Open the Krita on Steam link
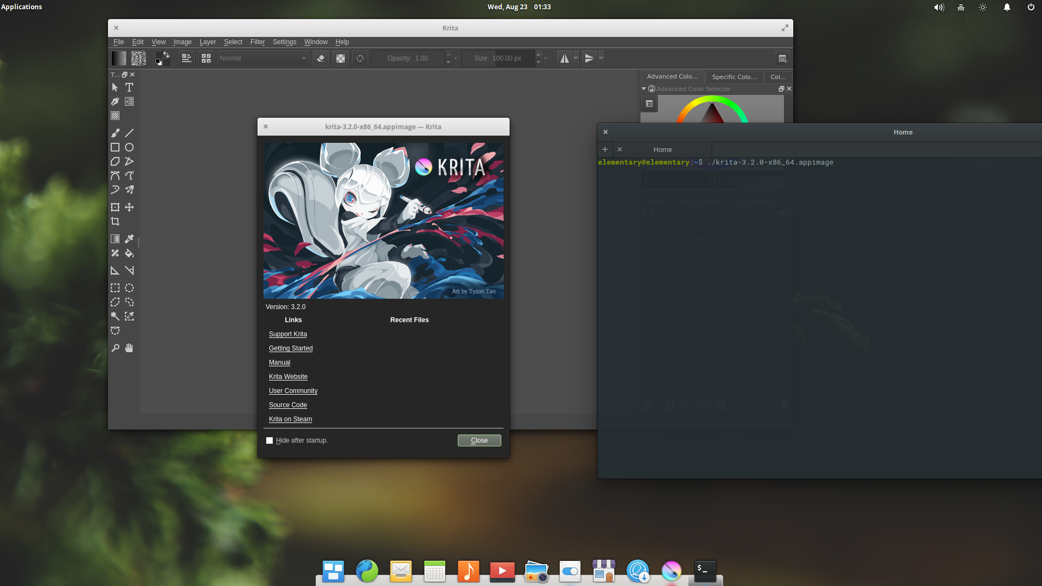1042x586 pixels. [x=290, y=419]
